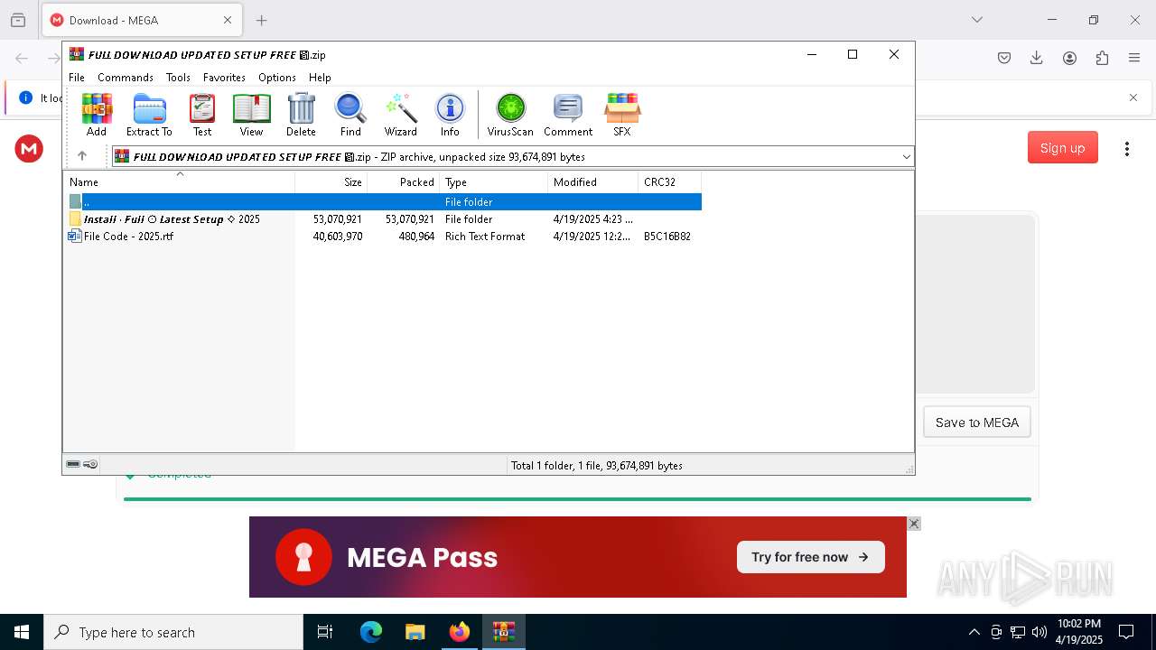
Task: Click the Extract To toolbar icon
Action: pyautogui.click(x=149, y=115)
